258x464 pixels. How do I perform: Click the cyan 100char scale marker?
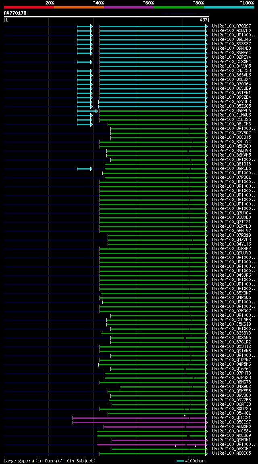pos(181,461)
